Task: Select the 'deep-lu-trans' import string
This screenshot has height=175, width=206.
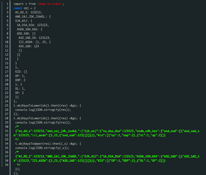Action: click(50, 4)
